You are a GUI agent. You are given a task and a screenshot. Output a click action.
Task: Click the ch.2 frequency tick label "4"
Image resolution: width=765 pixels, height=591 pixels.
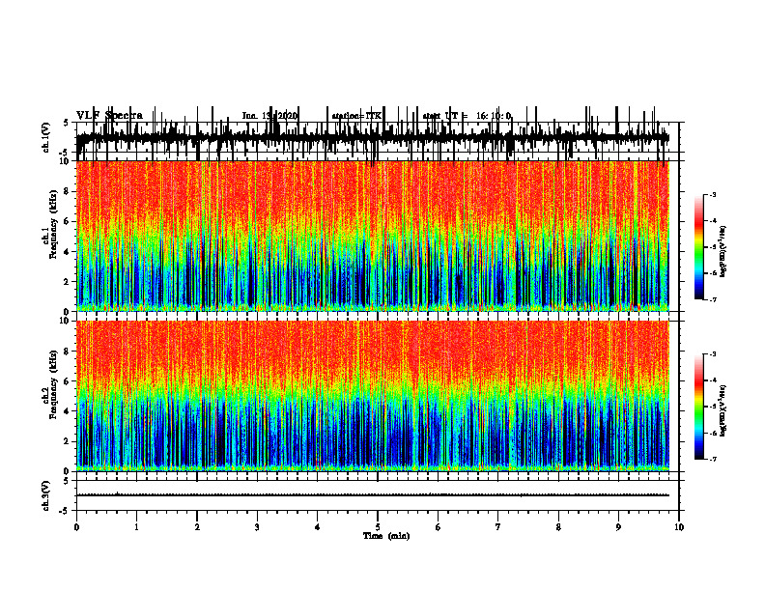pyautogui.click(x=67, y=411)
